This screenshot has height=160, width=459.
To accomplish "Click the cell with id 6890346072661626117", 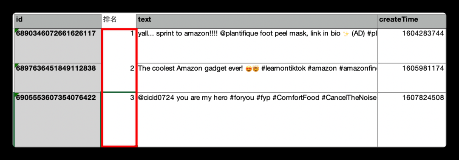I will tap(57, 45).
